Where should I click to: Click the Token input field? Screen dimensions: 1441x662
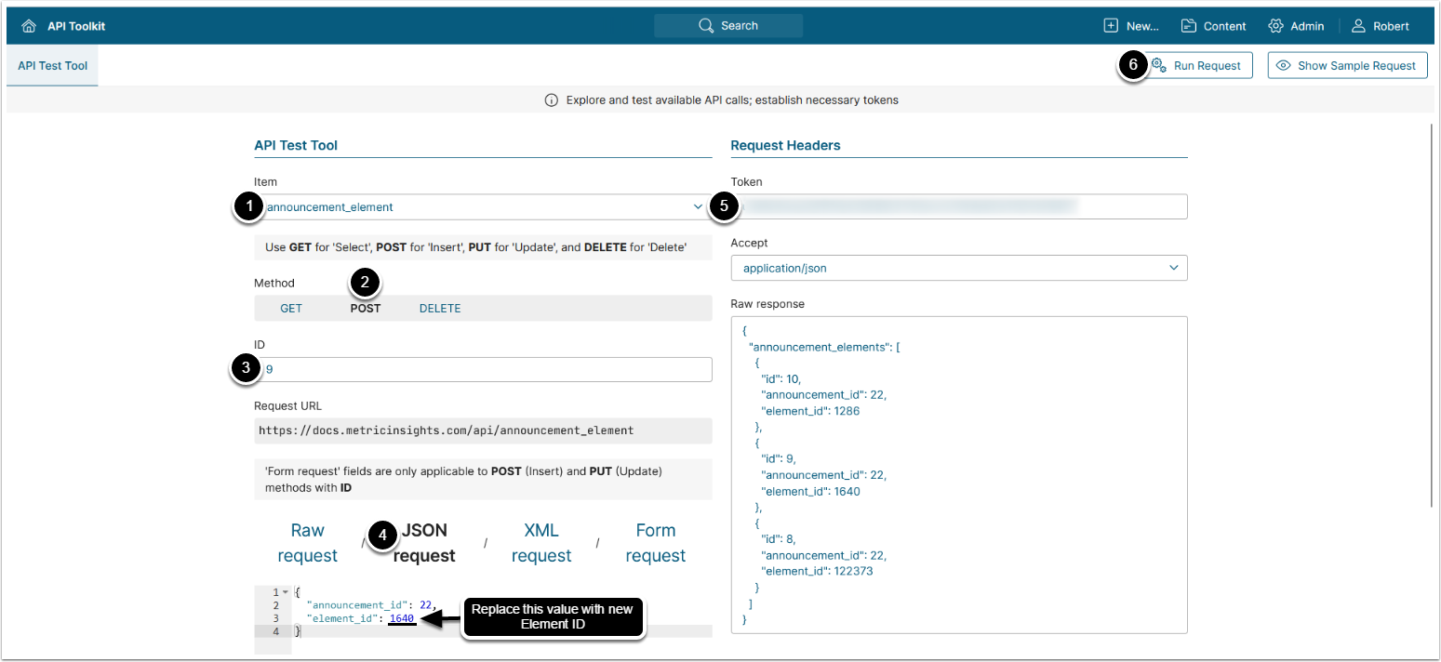click(959, 206)
